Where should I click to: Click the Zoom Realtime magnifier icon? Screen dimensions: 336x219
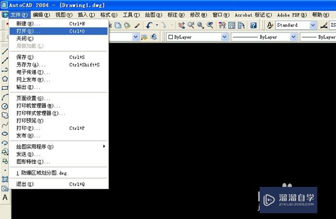point(191,25)
